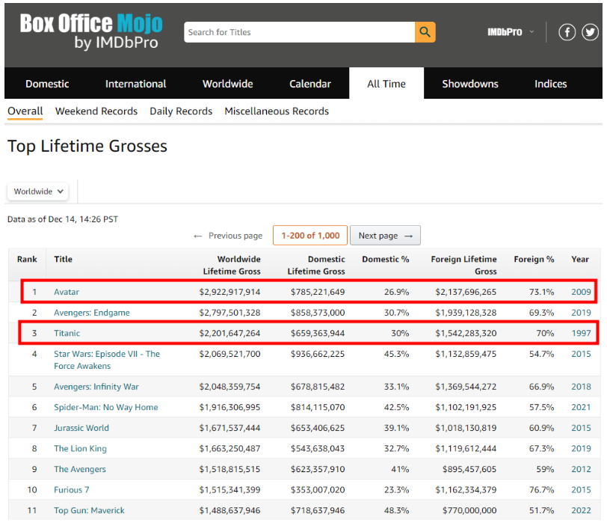Click year 2019 in Avengers: Endgame row
This screenshot has height=523, width=607.
tap(581, 313)
